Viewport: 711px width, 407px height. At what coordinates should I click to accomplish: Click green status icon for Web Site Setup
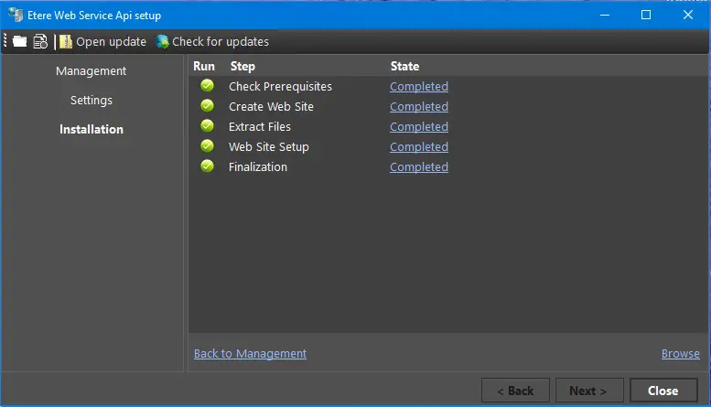(207, 146)
